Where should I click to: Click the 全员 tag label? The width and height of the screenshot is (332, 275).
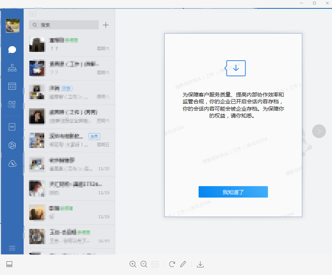pyautogui.click(x=94, y=136)
